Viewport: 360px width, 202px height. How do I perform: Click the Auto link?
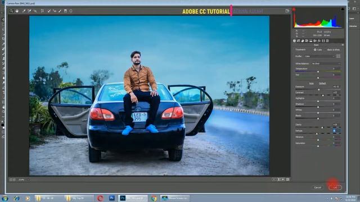click(311, 84)
